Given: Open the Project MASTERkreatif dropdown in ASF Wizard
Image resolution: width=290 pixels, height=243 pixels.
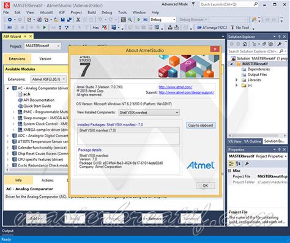Looking at the screenshot, I should tap(43, 46).
